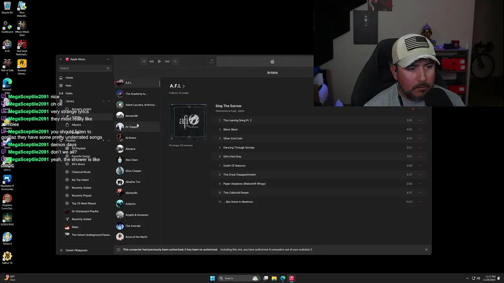The image size is (504, 283).
Task: Select Anna of the North artist
Action: 137,237
